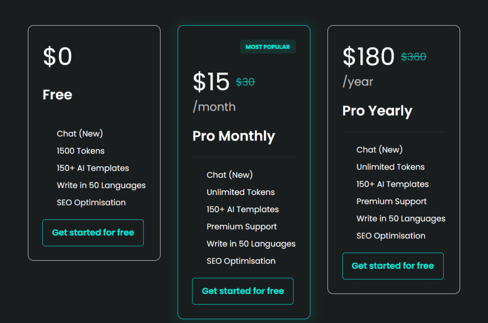Viewport: 488px width, 323px height.
Task: Click Get started for free on Pro Yearly
Action: pos(393,266)
